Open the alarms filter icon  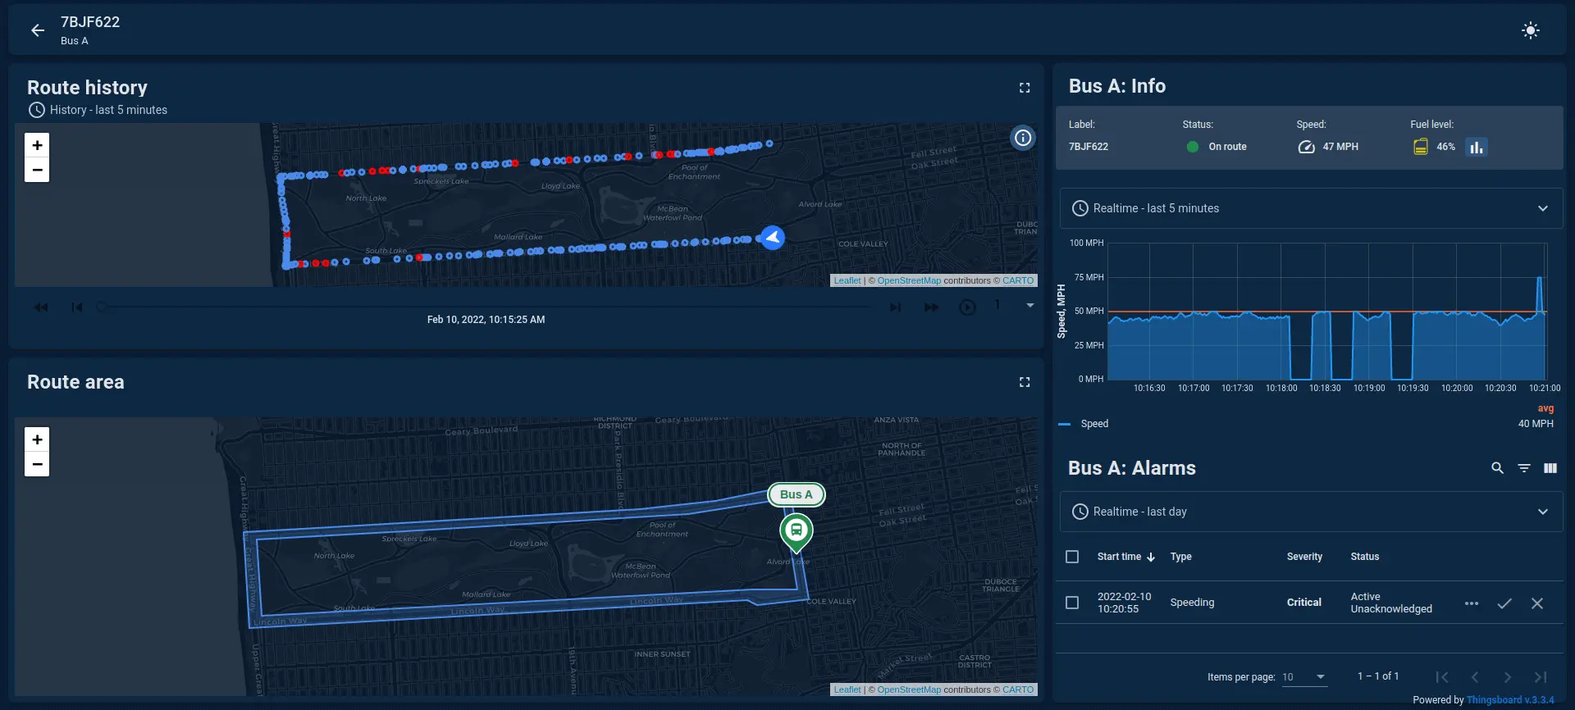point(1523,468)
